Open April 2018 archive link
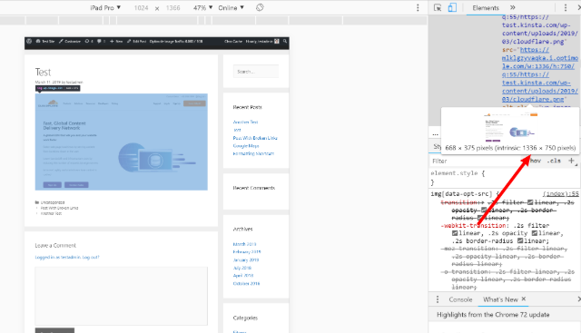Viewport: 581px width, 333px height. (x=243, y=275)
